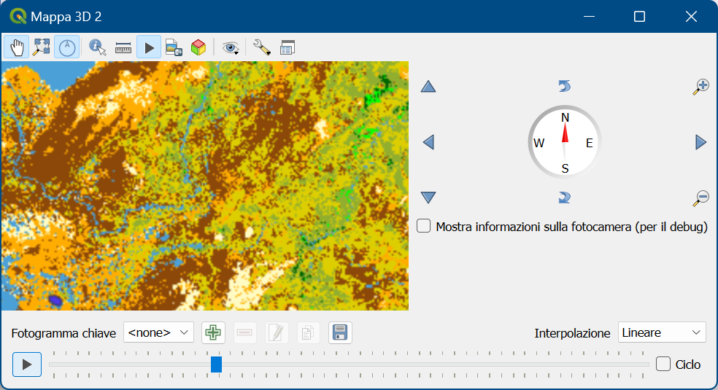The height and width of the screenshot is (390, 718).
Task: Maximize the Mappa 3D 2 window
Action: (x=639, y=17)
